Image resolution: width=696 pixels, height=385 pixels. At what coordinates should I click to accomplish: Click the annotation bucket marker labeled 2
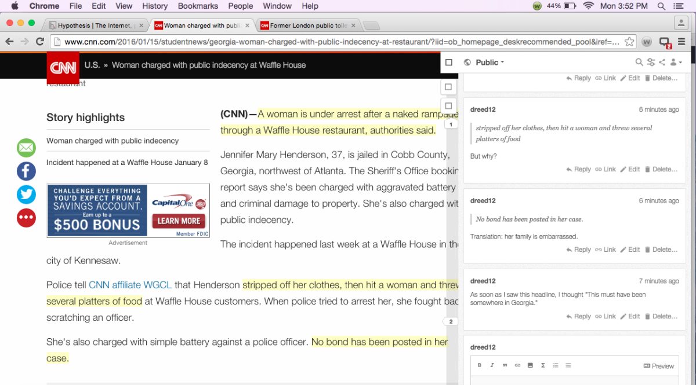coord(450,321)
